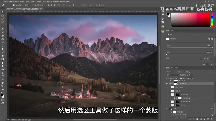Image resolution: width=216 pixels, height=121 pixels.
Task: Filter layers by type layers (T icon)
Action: (x=184, y=72)
